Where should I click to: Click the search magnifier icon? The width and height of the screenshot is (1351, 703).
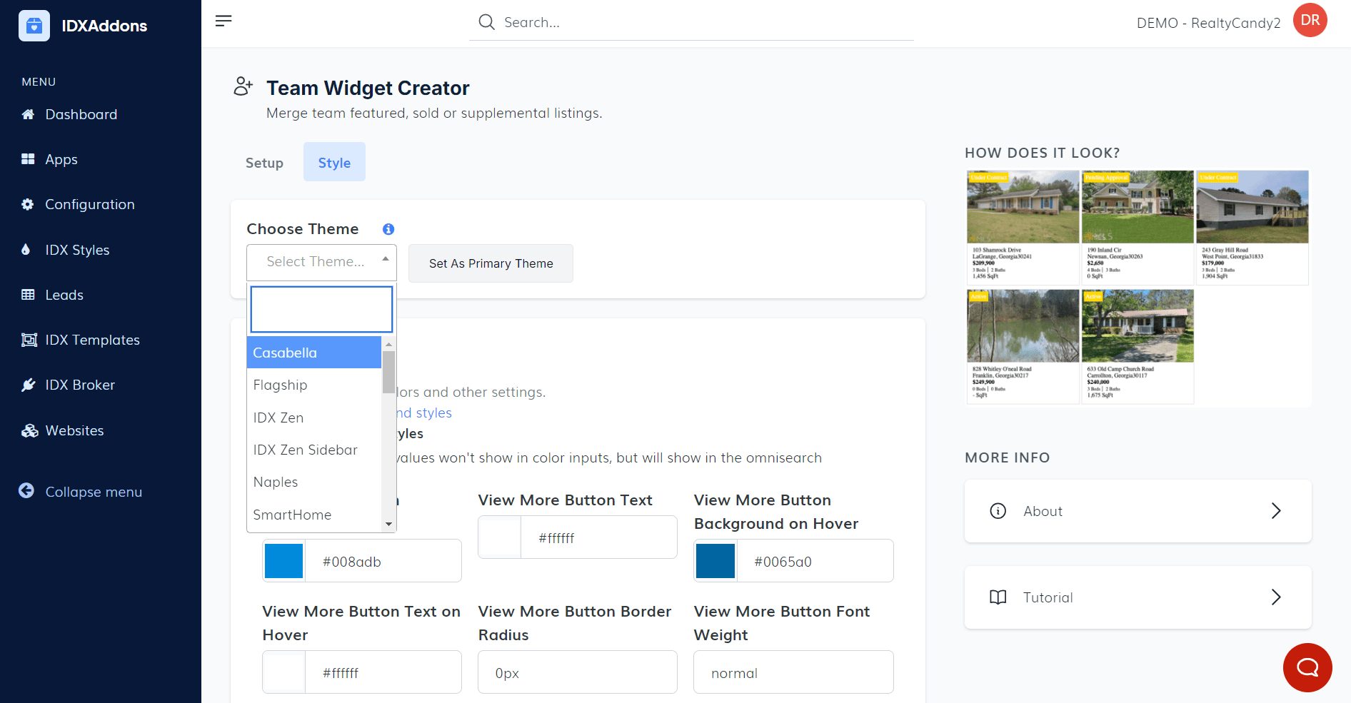point(486,22)
